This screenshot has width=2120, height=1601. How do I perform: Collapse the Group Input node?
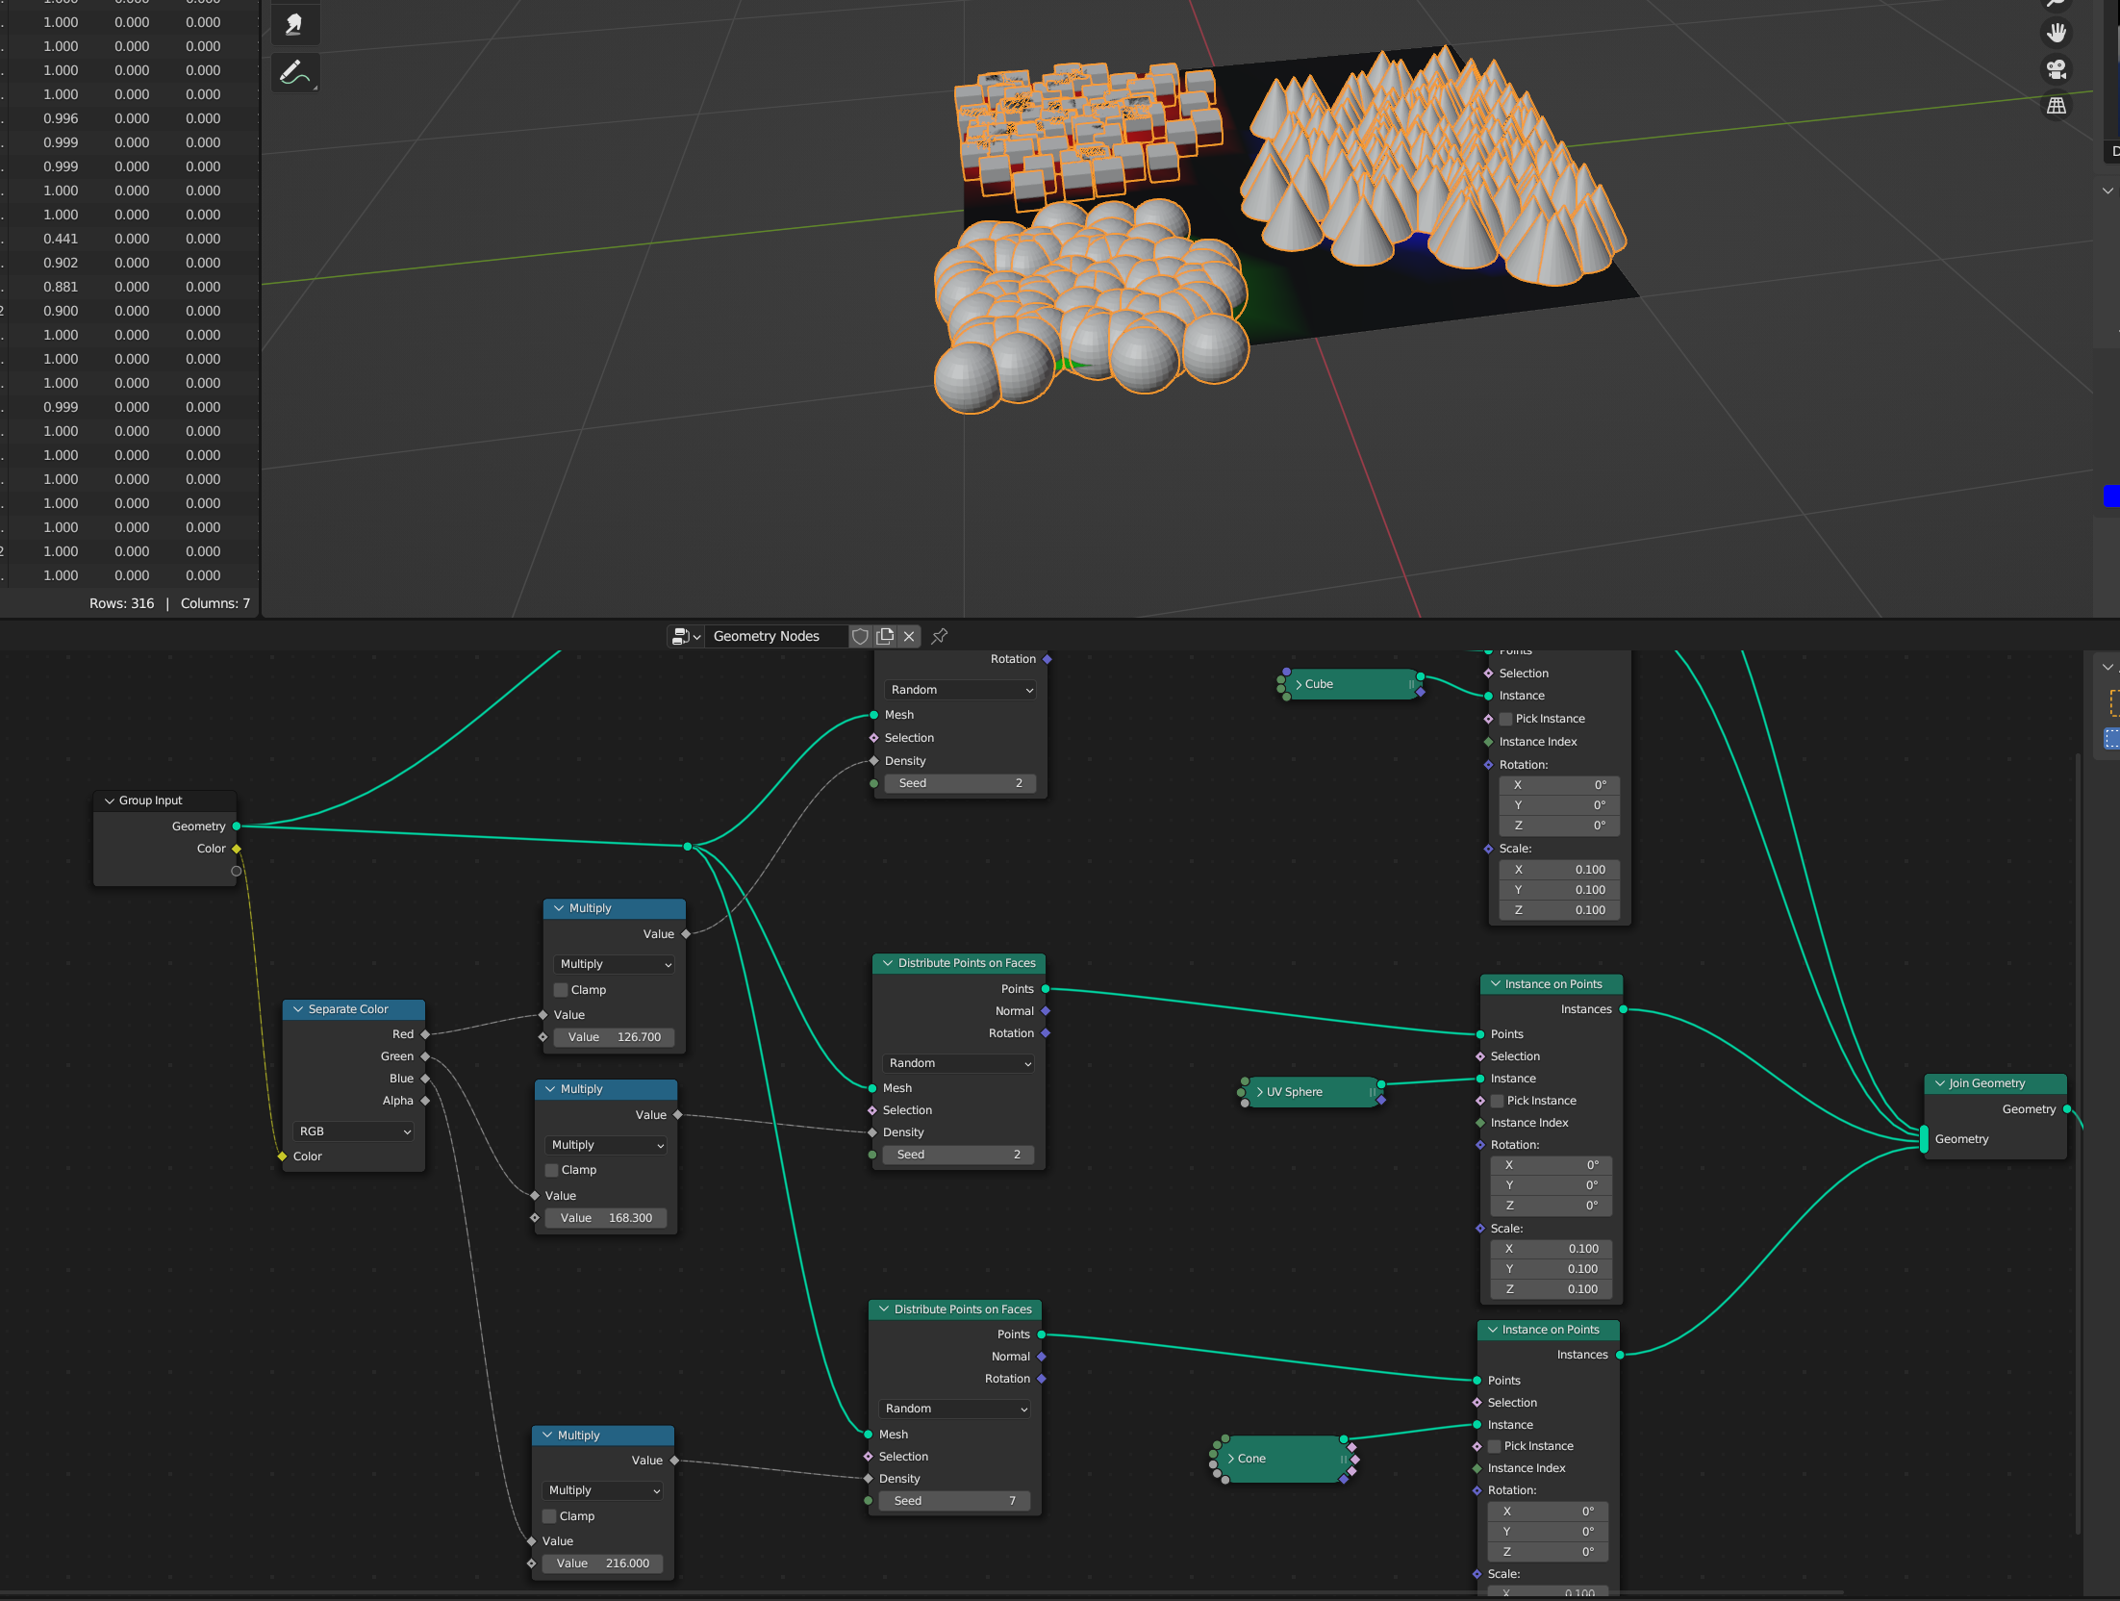(110, 800)
